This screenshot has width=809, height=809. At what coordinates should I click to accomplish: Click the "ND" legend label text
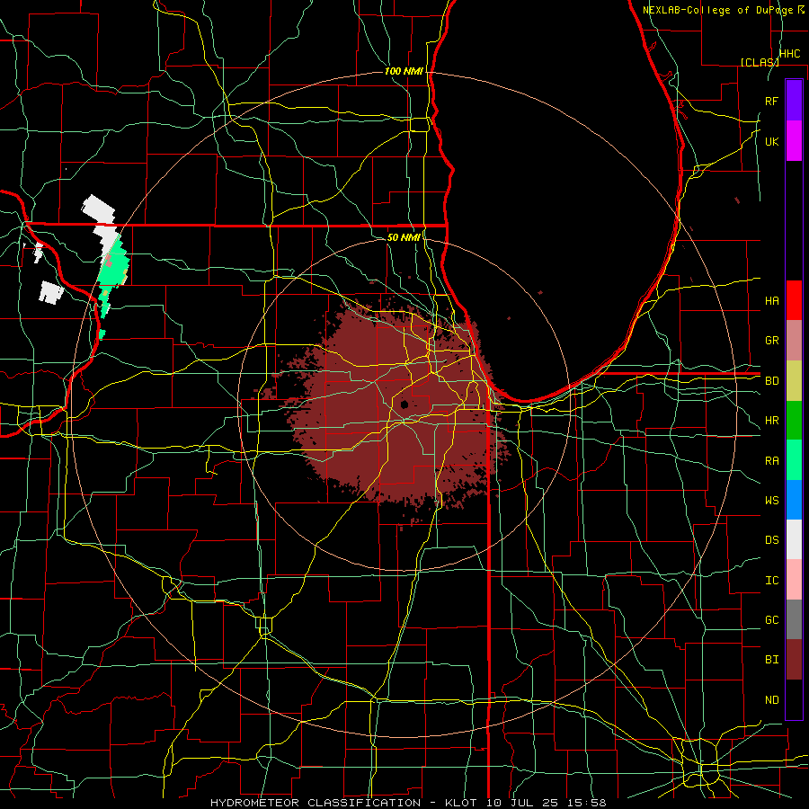pyautogui.click(x=771, y=699)
